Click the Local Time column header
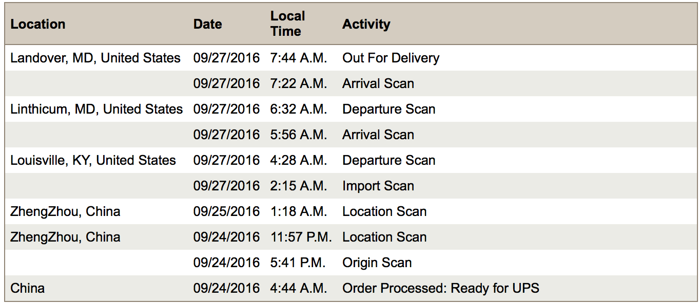Image resolution: width=699 pixels, height=304 pixels. coord(288,24)
